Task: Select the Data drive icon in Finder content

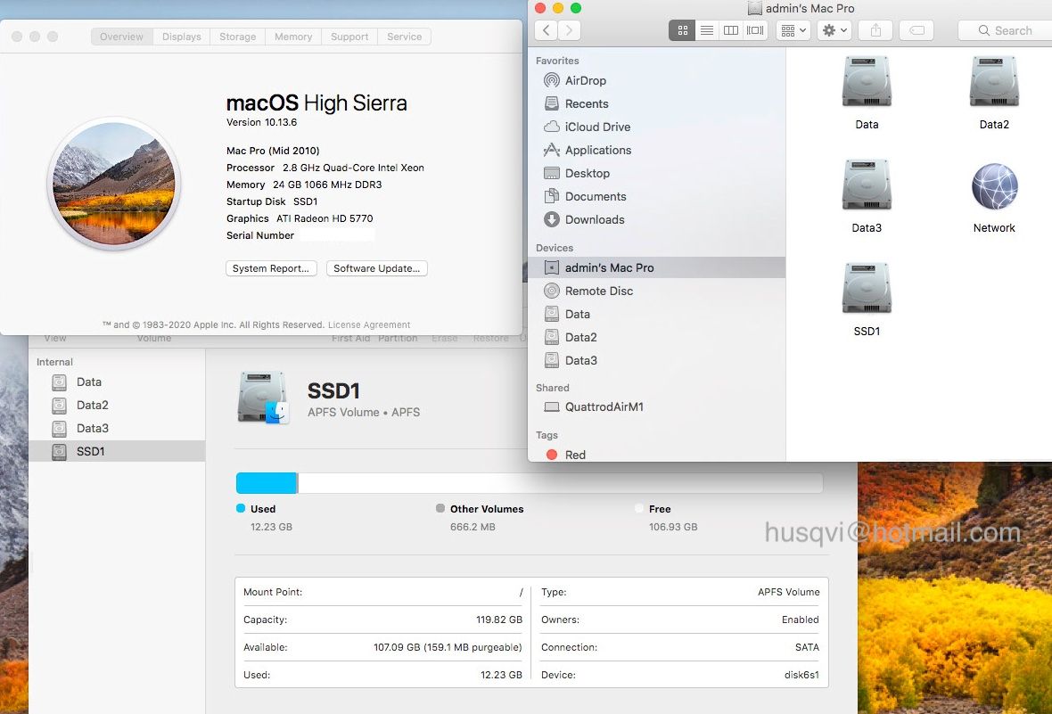Action: (x=867, y=82)
